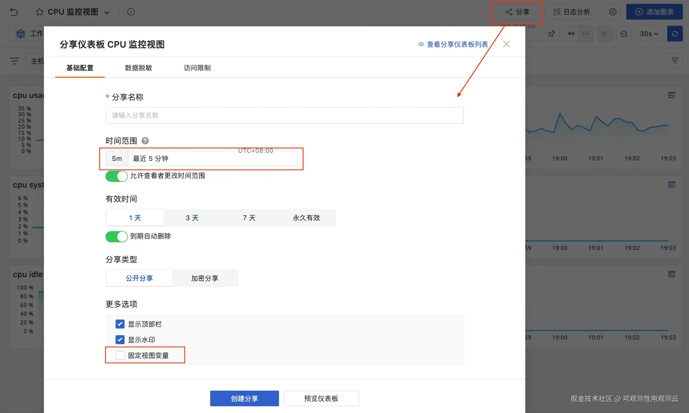The image size is (689, 413).
Task: Click the play button in the time toolbar
Action: click(605, 34)
